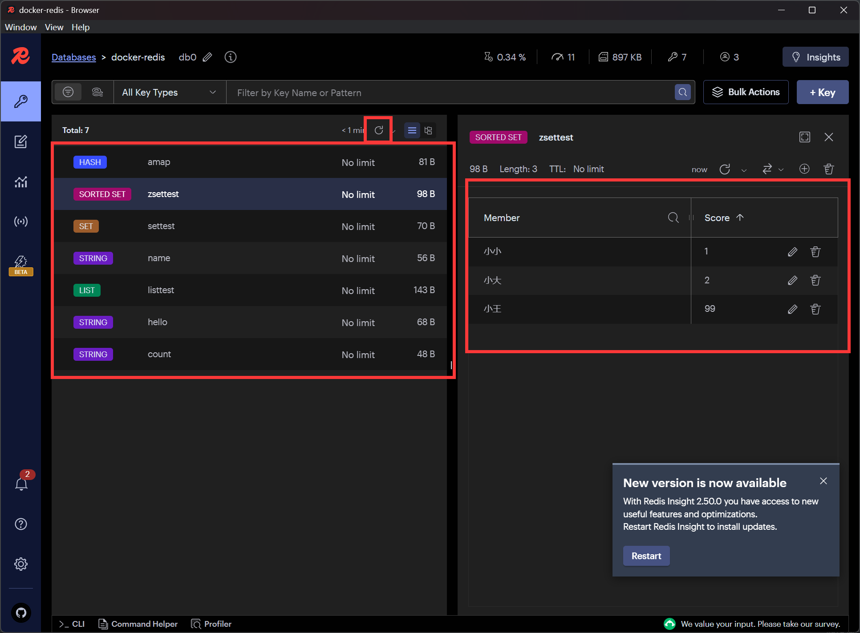
Task: Open the value formatter dropdown arrows
Action: 773,169
